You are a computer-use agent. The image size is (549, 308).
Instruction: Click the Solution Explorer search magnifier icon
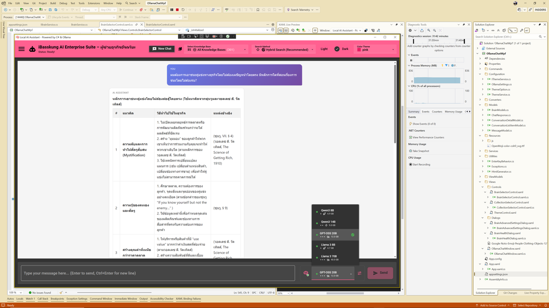[540, 37]
